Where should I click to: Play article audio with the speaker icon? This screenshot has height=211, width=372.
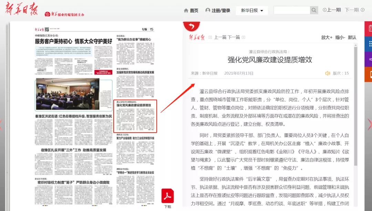[328, 73]
